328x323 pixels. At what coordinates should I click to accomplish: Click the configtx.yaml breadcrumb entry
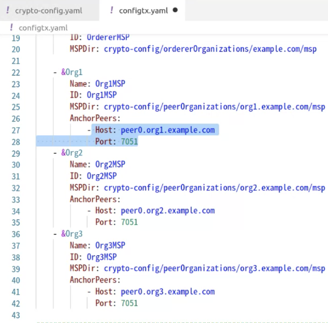click(43, 28)
